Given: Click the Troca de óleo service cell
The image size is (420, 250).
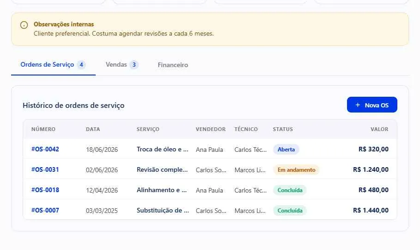Looking at the screenshot, I should [x=163, y=149].
